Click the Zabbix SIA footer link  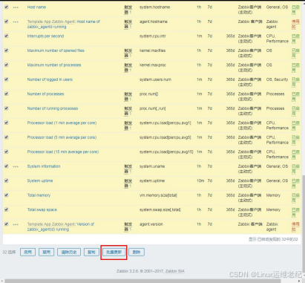[x=175, y=271]
